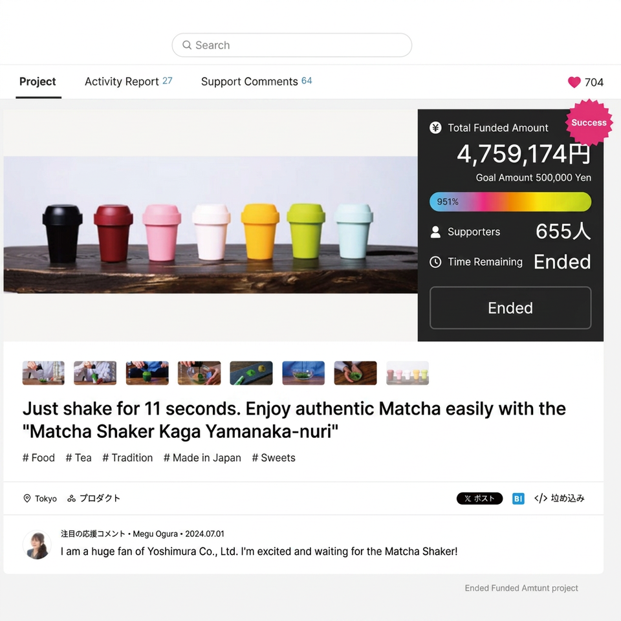The width and height of the screenshot is (621, 621).
Task: Select the dark slate matcha powder thumbnail
Action: click(251, 373)
